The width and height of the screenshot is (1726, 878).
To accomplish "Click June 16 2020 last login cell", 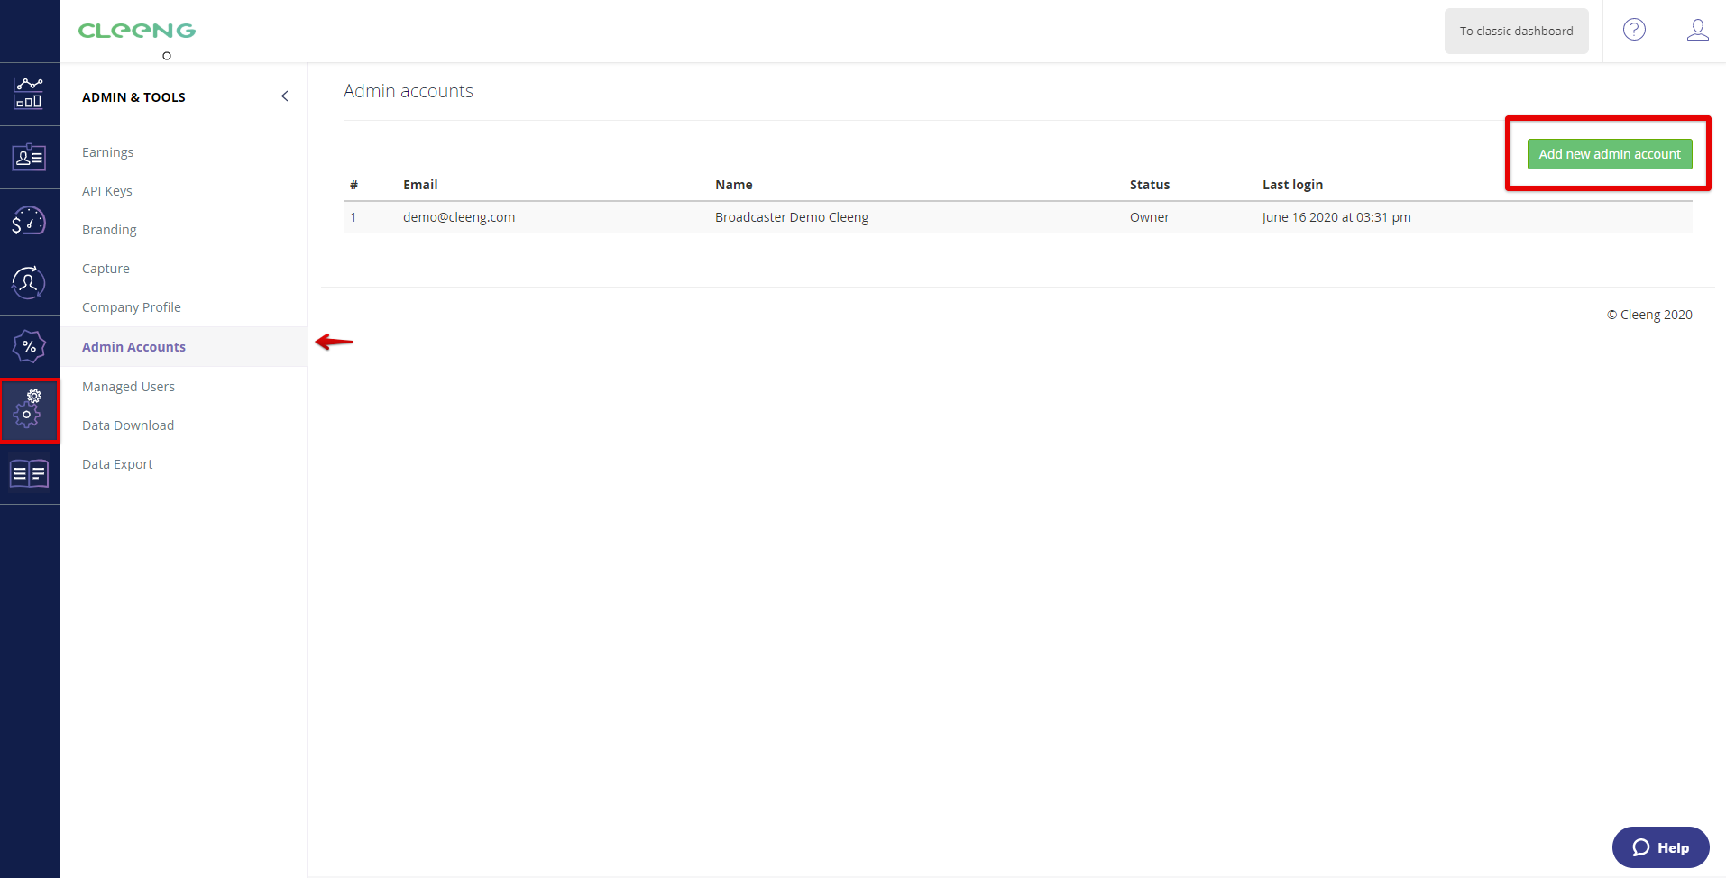I will (1336, 217).
